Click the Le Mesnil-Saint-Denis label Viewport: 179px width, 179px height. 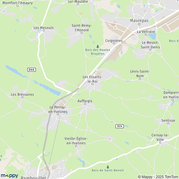click(150, 45)
